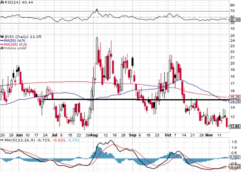Screen dimensions: 241x172
Task: Click the 14.76 tag on right axis
Action: point(235,101)
